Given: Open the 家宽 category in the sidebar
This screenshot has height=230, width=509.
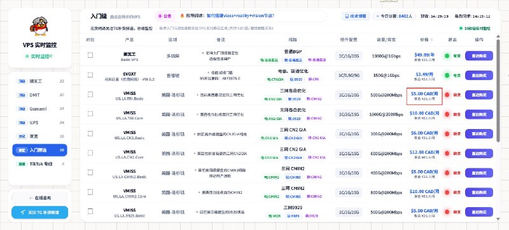Looking at the screenshot, I should (x=39, y=137).
